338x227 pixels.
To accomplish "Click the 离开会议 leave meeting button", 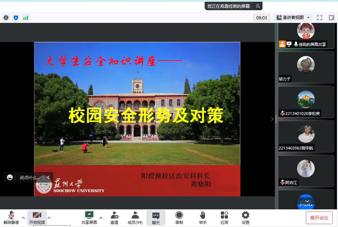I will click(x=319, y=218).
